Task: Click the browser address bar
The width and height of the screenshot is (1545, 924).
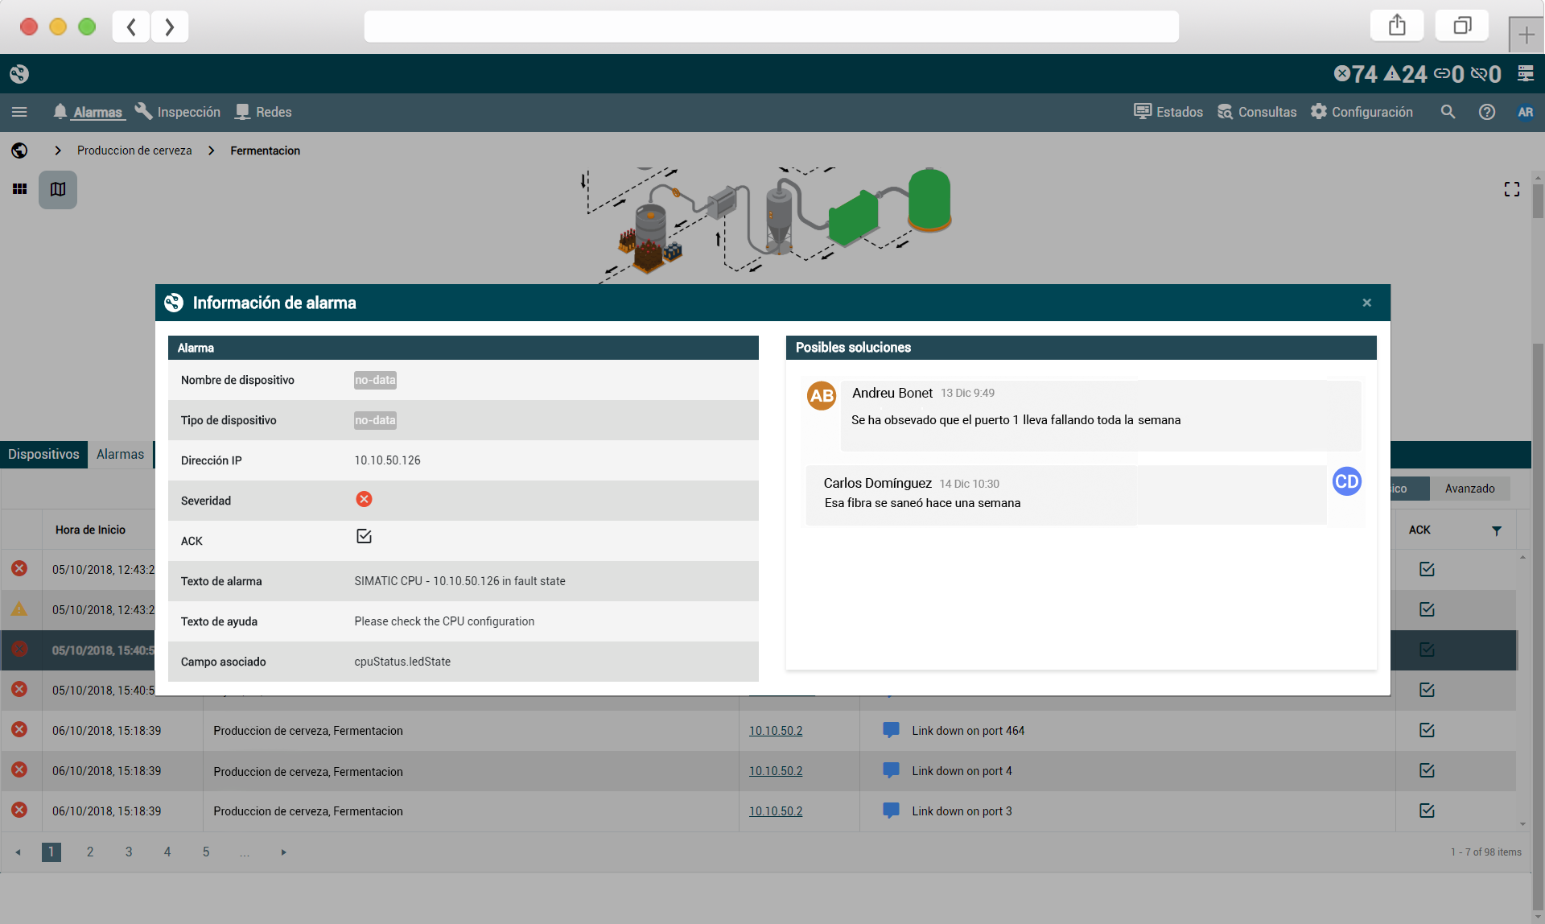Action: 771,27
